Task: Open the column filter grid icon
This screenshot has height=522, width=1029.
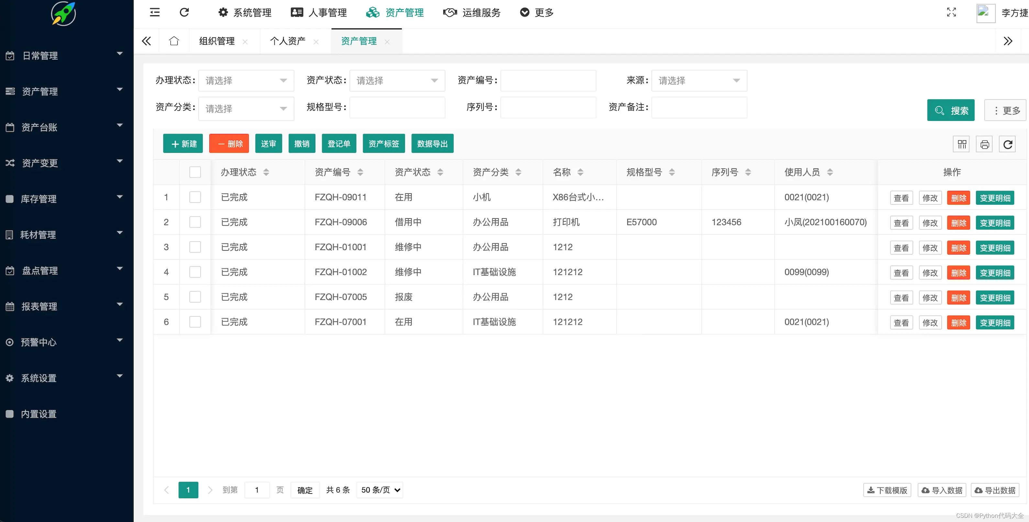Action: [961, 144]
